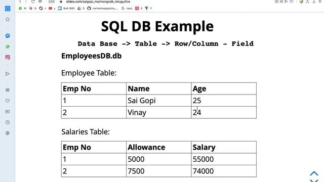This screenshot has height=182, width=324.
Task: Open the Google Drive D bookmark
Action: pyautogui.click(x=81, y=9)
